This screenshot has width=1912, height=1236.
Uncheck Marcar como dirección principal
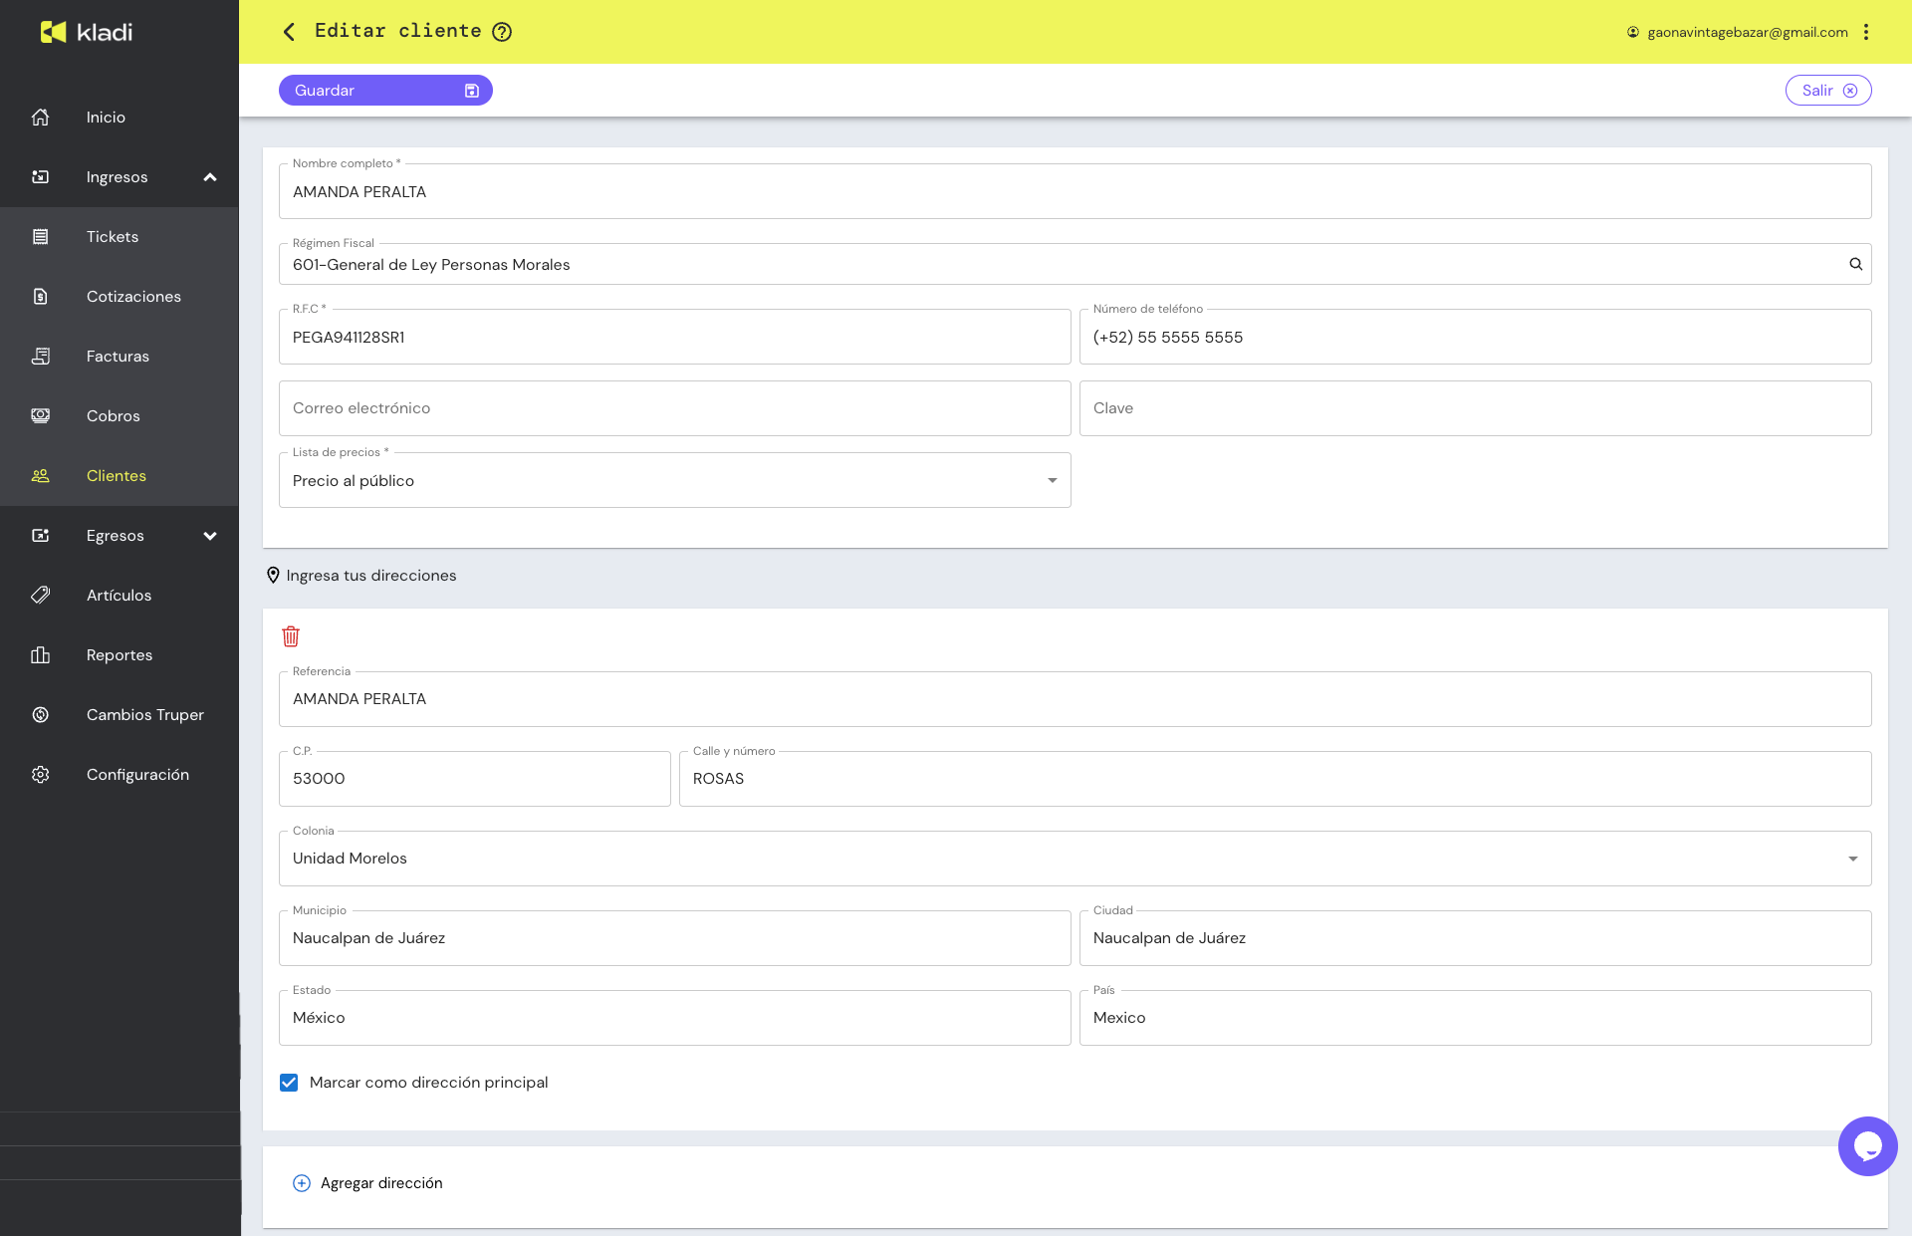[x=289, y=1083]
